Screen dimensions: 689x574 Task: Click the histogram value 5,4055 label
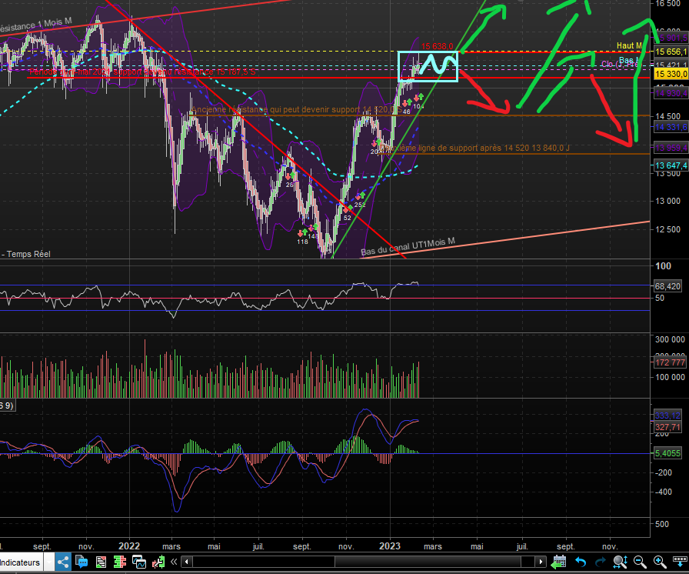[667, 453]
